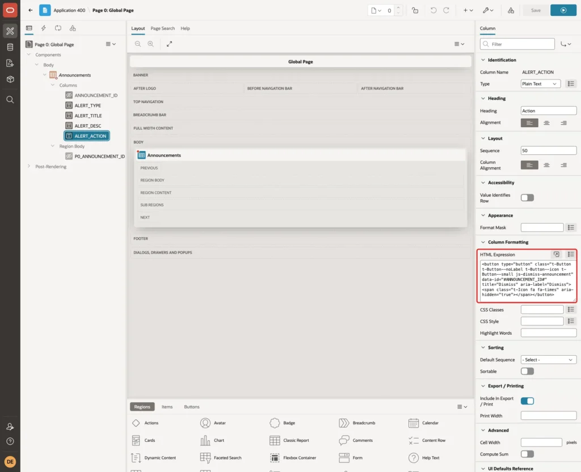581x472 pixels.
Task: Click the page lock icon in the toolbar
Action: click(x=415, y=10)
